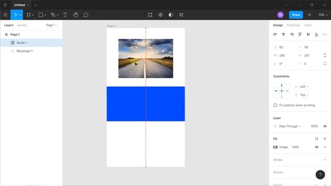This screenshot has height=186, width=331.
Task: Click the Align top icon
Action: pos(300,35)
